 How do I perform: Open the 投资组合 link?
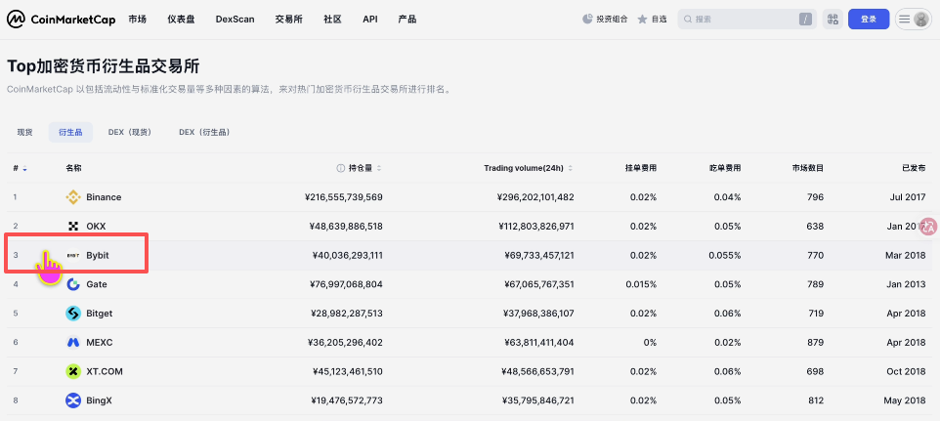[612, 20]
